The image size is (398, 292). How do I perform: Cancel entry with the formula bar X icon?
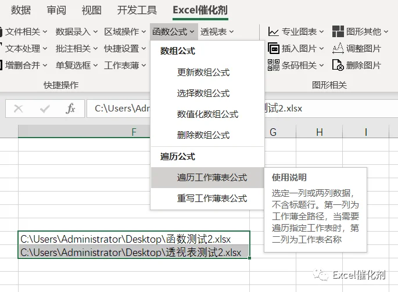pos(18,109)
